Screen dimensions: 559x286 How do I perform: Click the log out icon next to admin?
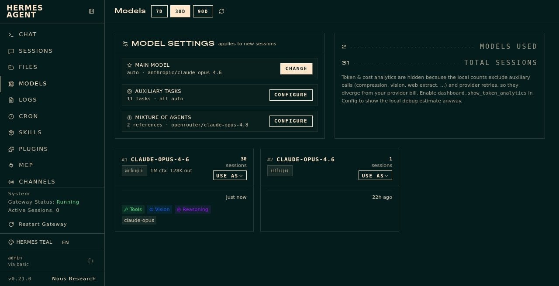pos(91,261)
